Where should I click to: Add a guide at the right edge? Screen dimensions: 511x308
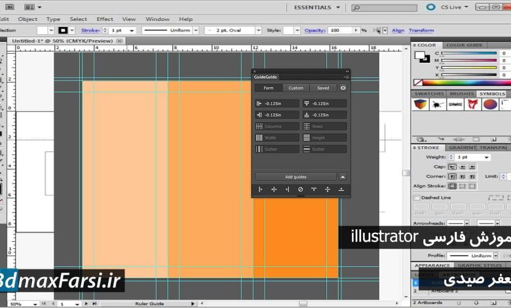(287, 189)
